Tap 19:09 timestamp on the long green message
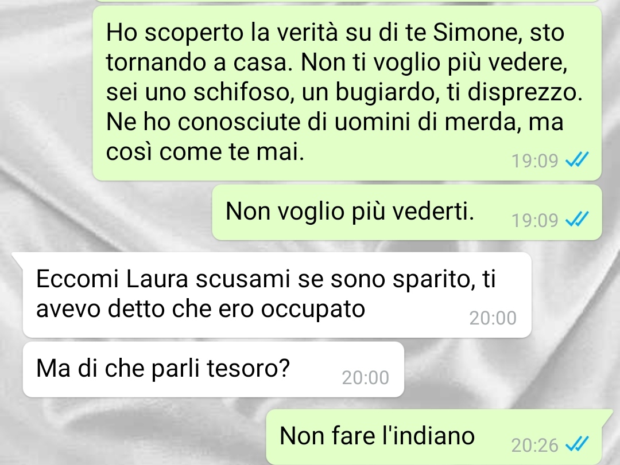 [534, 161]
